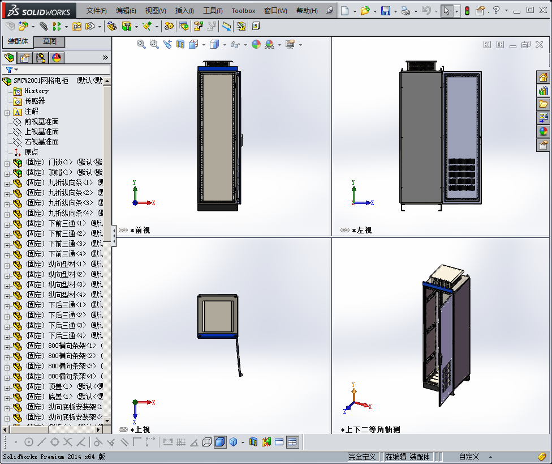Toggle Single View in bottom toolbar
Screen dimensions: 552x464
click(x=279, y=442)
